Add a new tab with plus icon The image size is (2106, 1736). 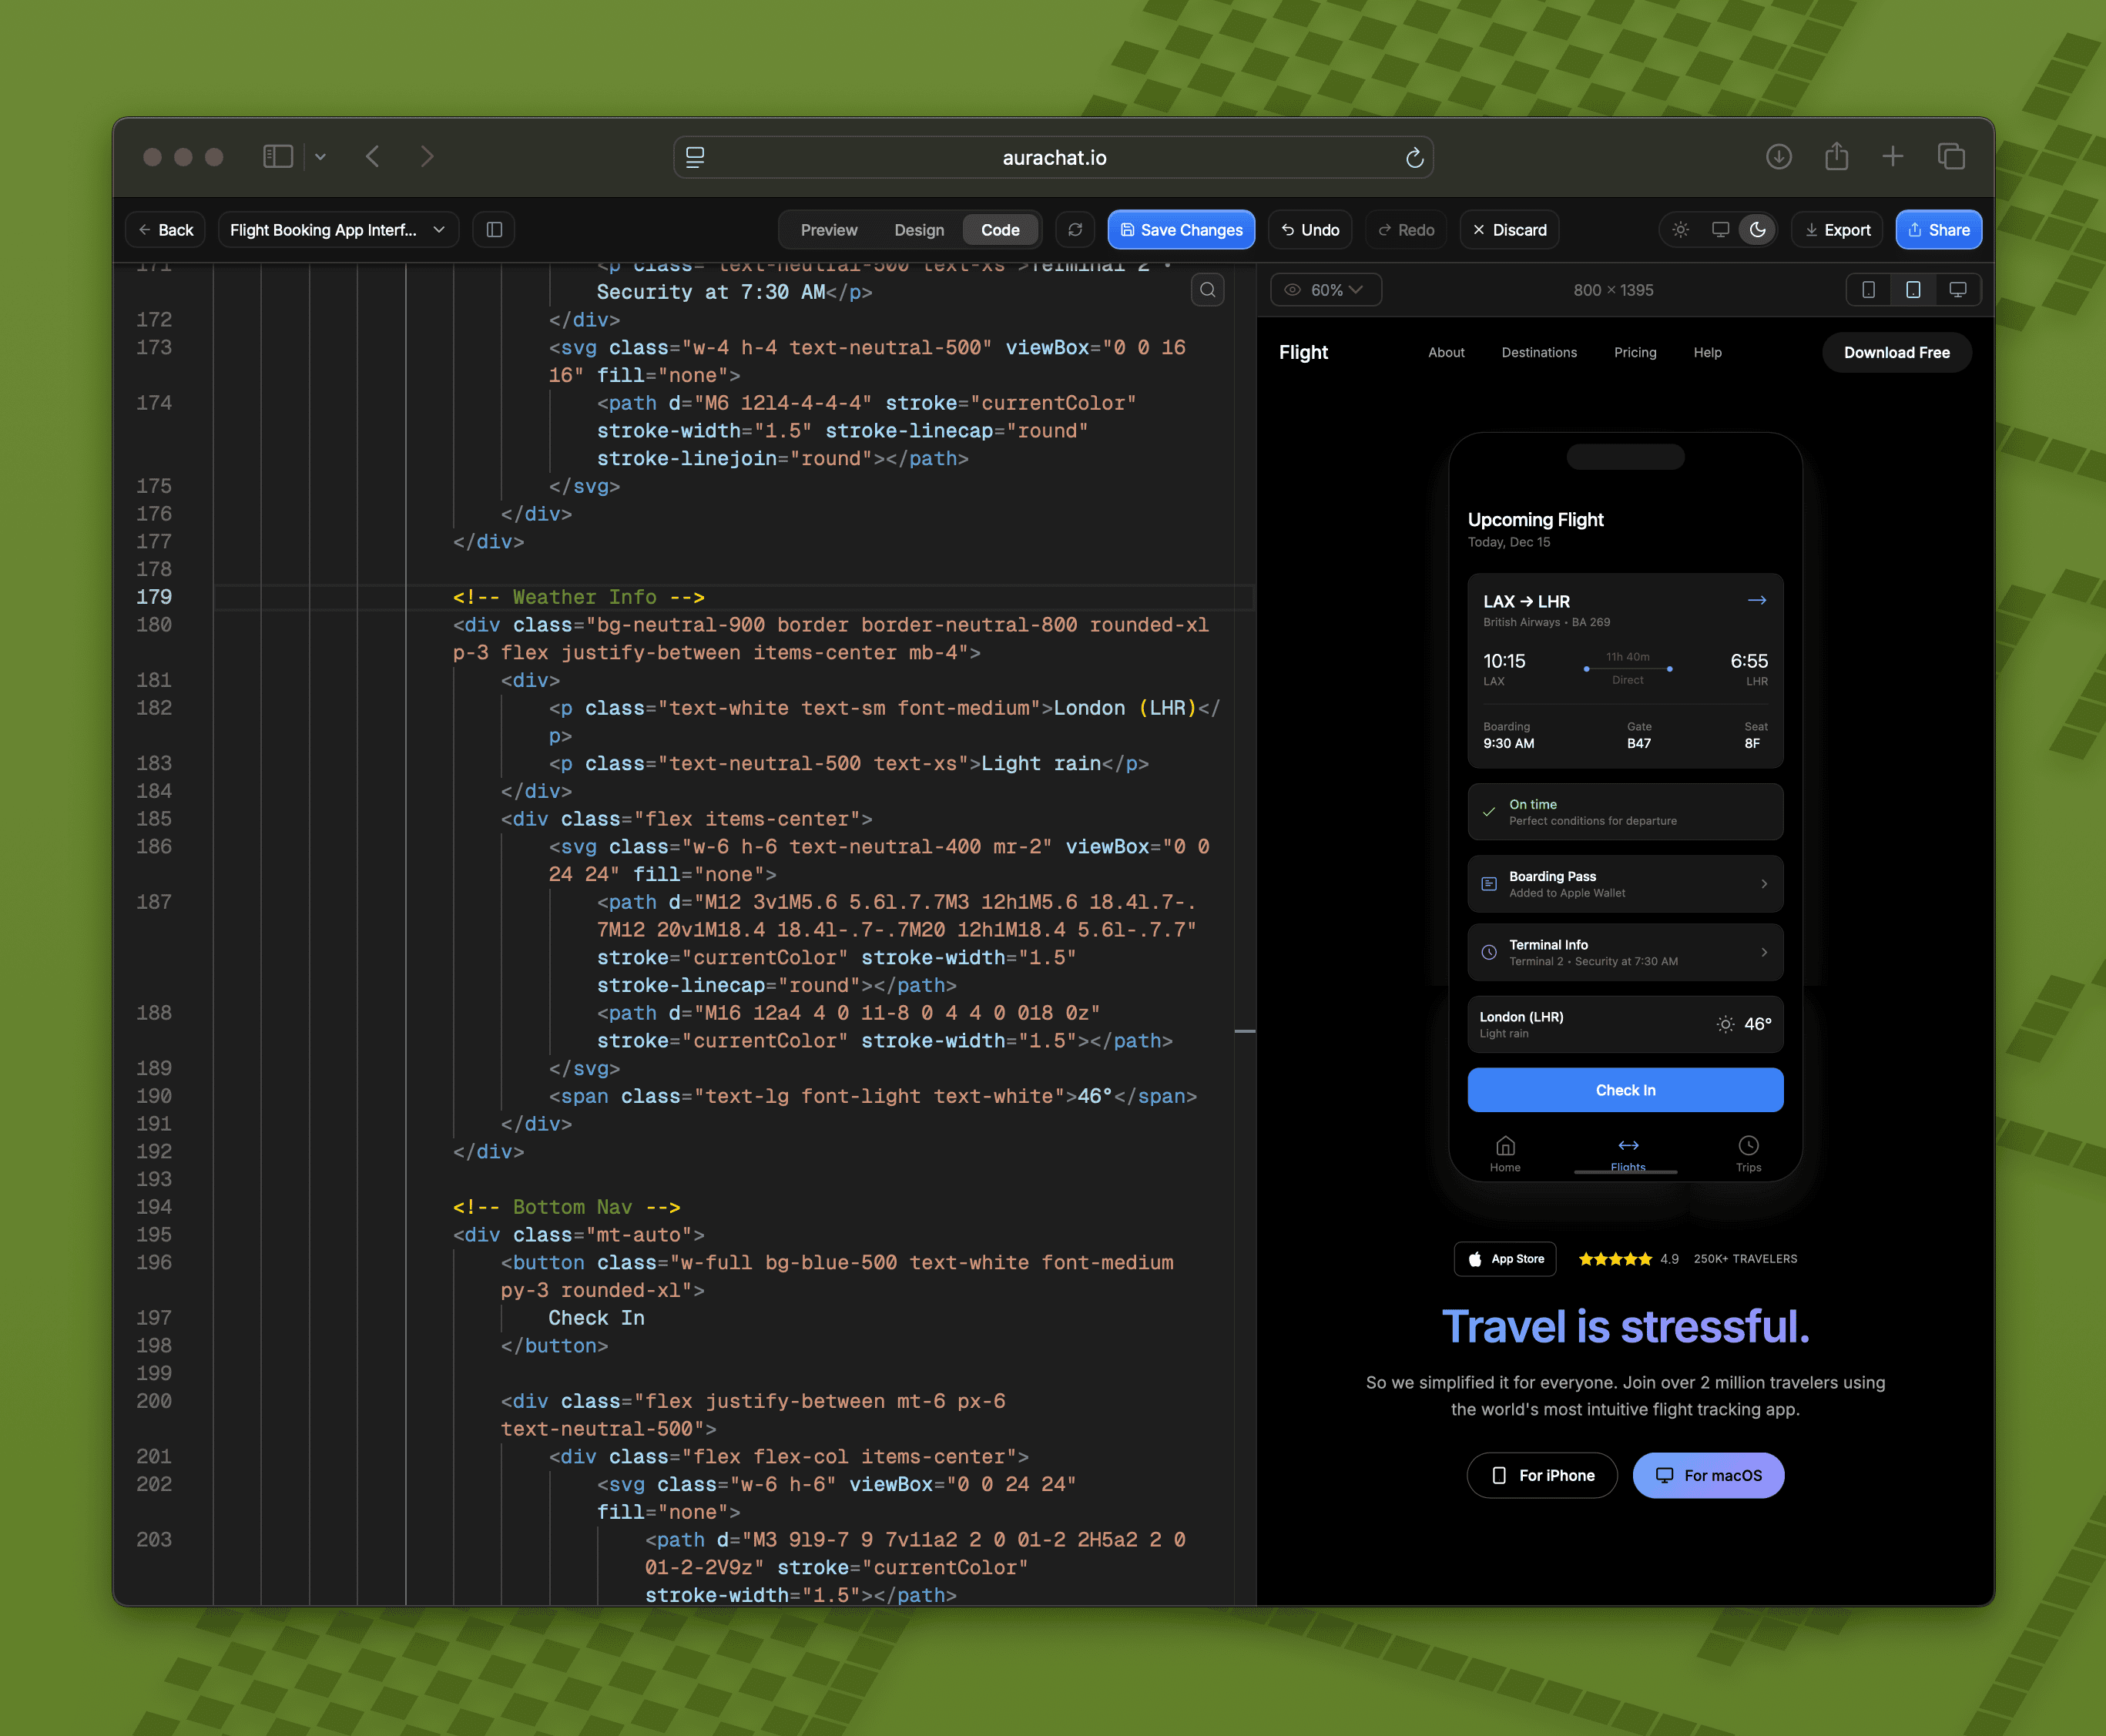tap(1892, 157)
